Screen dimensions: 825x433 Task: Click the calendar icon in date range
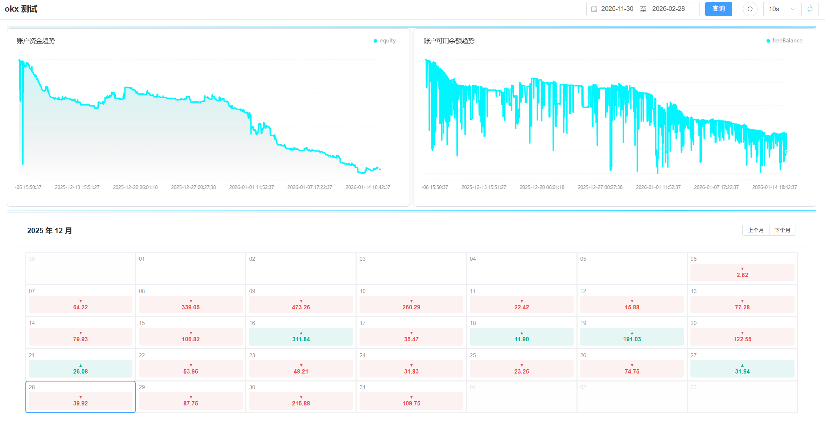(594, 9)
